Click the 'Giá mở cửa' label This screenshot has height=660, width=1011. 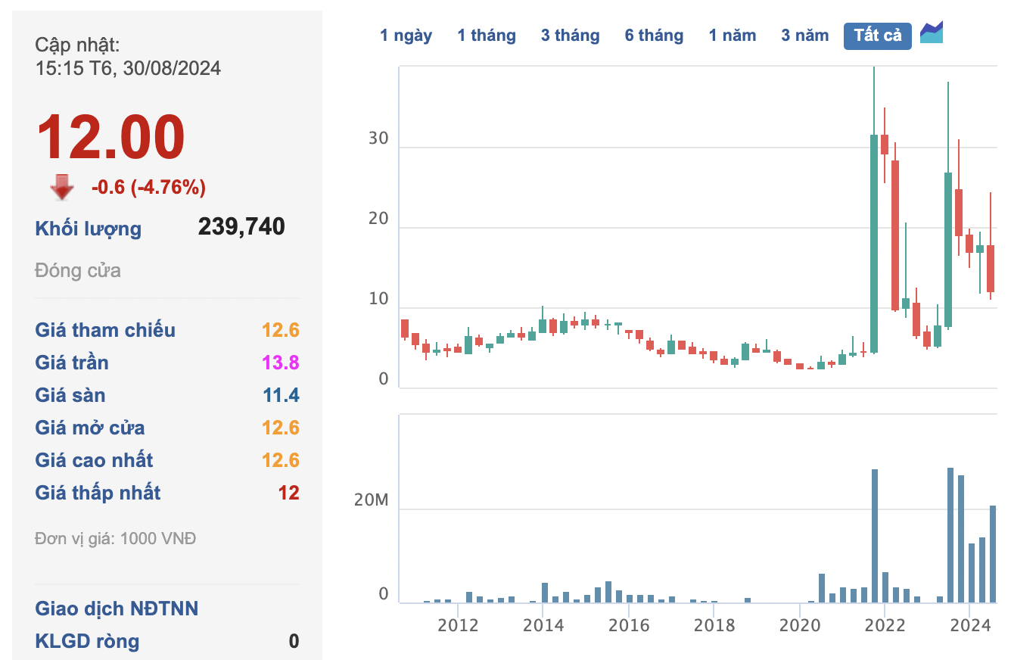pyautogui.click(x=90, y=428)
